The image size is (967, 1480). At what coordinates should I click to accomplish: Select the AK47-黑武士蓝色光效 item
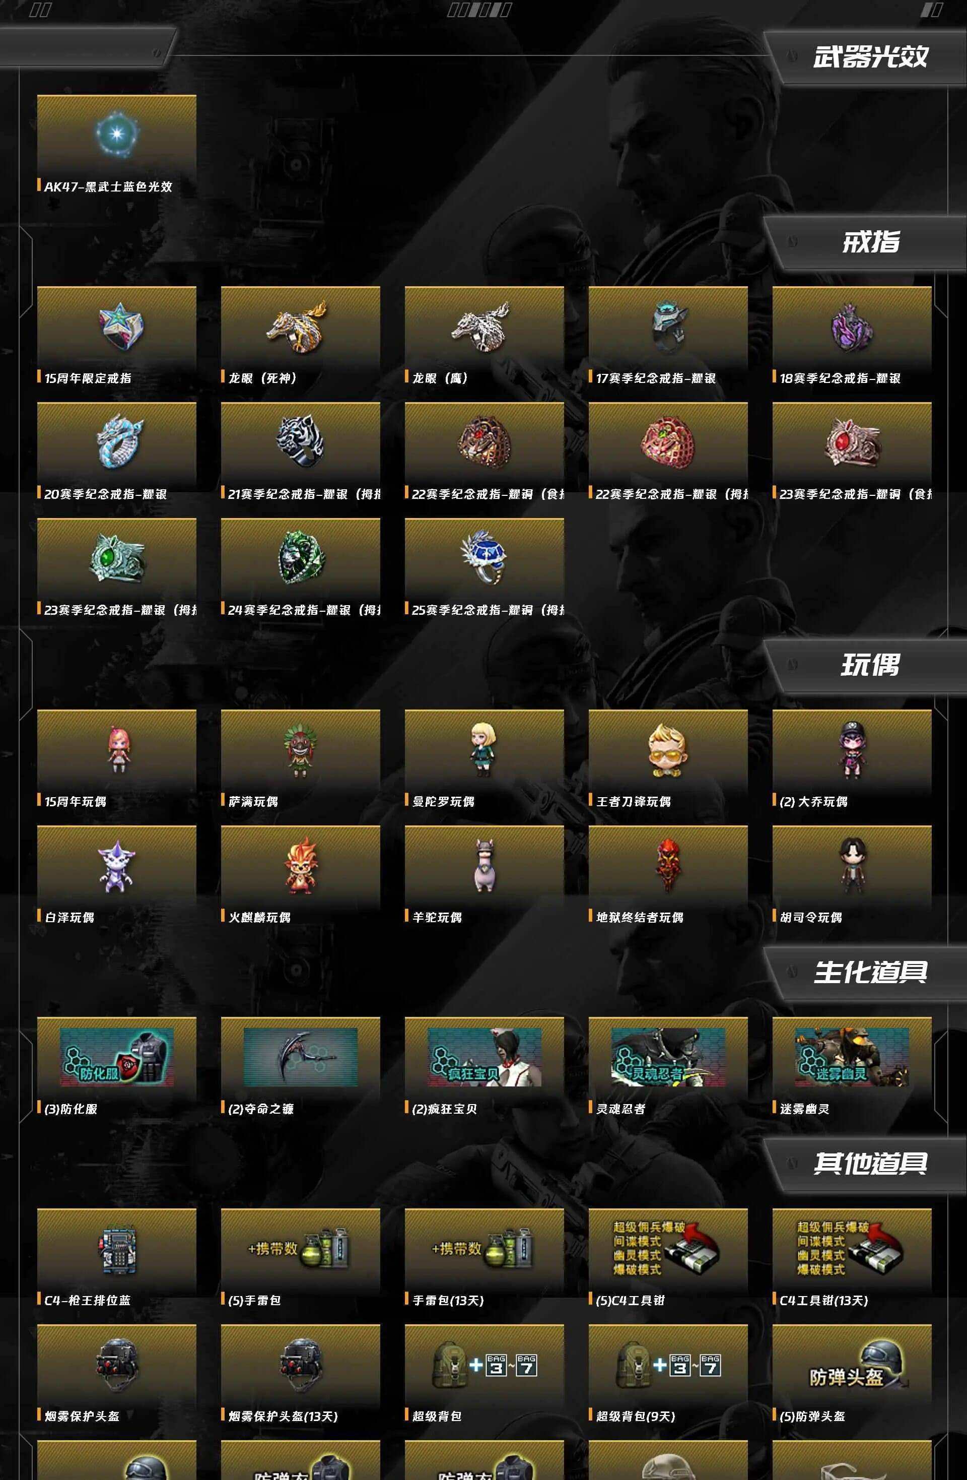(117, 144)
